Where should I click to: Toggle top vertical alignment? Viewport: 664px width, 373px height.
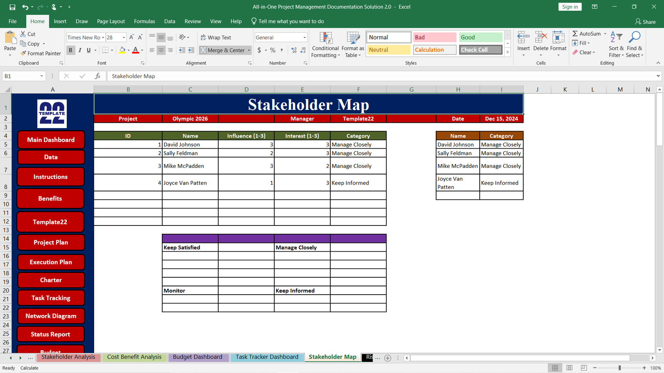coord(152,37)
